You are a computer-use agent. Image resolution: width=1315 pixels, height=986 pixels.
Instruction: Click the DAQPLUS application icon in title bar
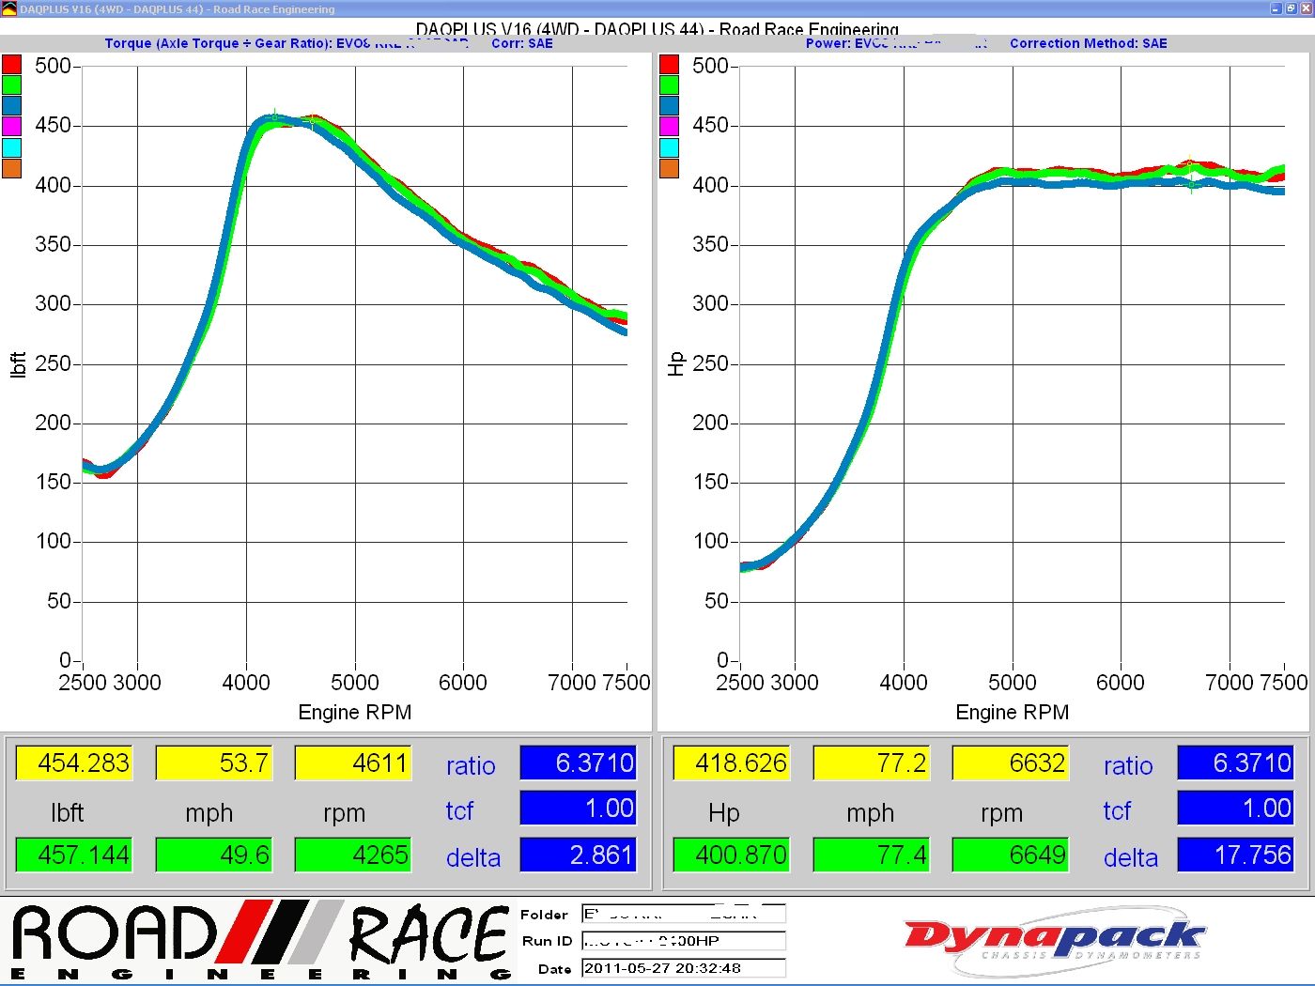9,8
